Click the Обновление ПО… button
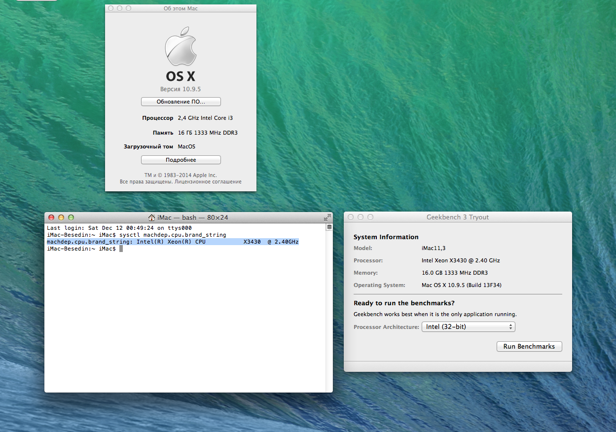Viewport: 616px width, 432px height. click(181, 102)
